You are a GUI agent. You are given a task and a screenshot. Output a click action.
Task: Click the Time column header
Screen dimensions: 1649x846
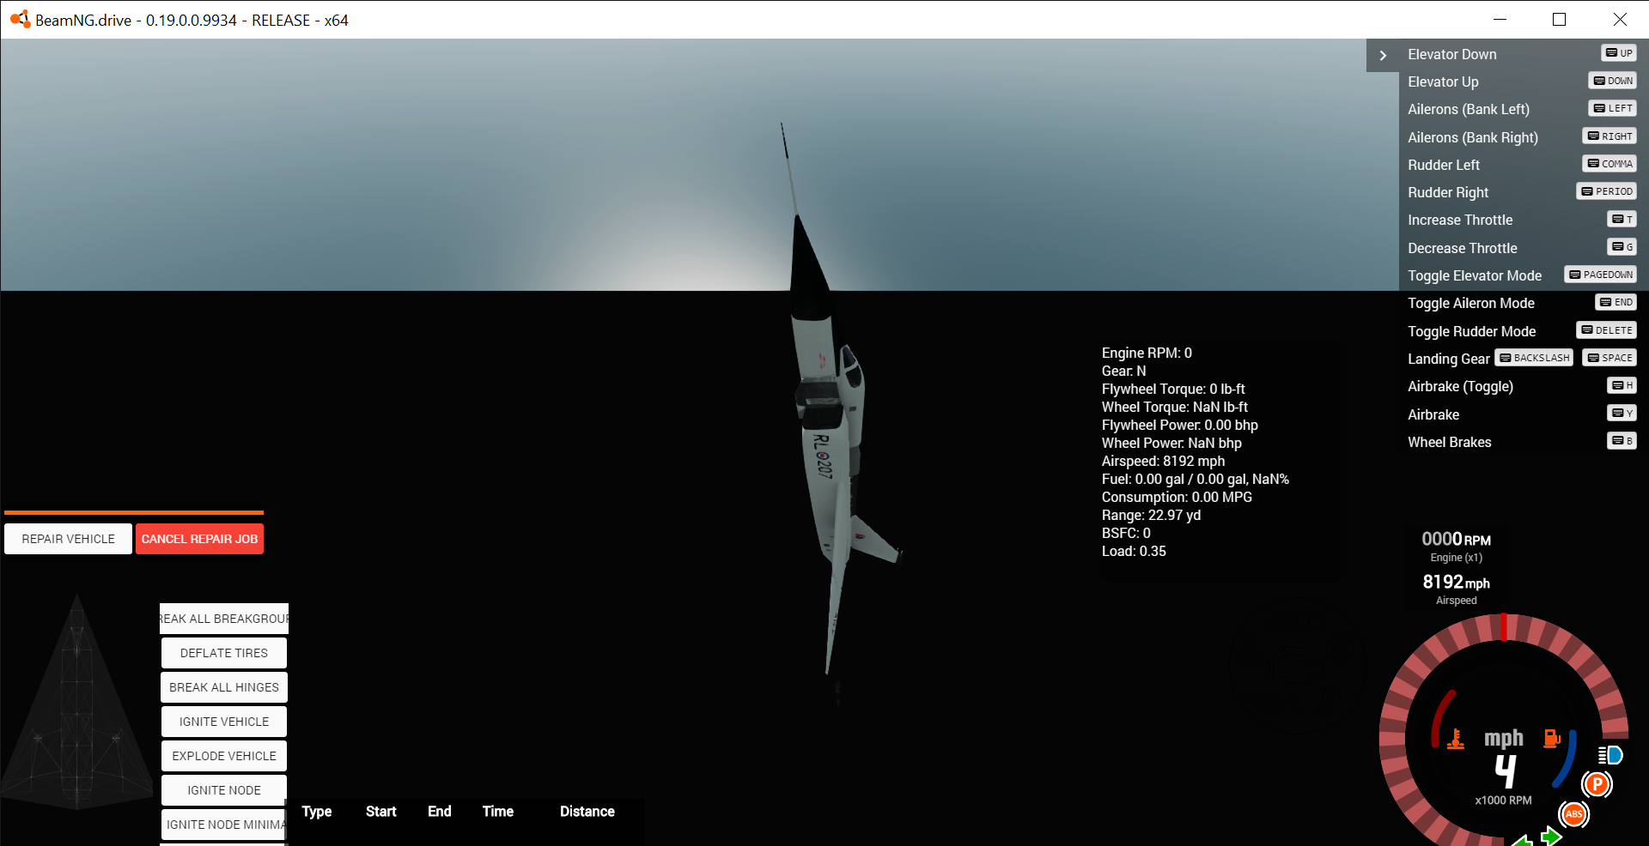(x=497, y=812)
